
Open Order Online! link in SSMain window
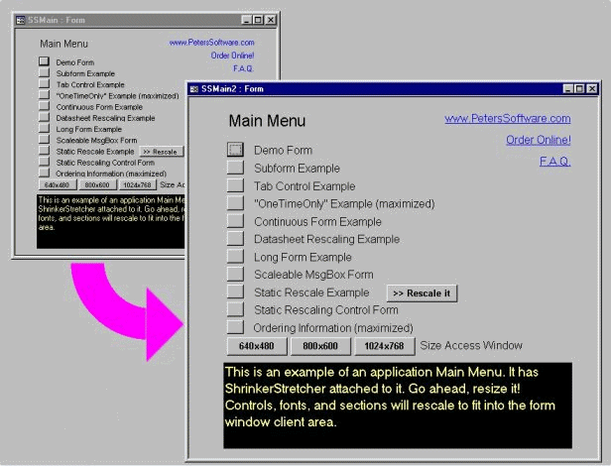pyautogui.click(x=233, y=56)
